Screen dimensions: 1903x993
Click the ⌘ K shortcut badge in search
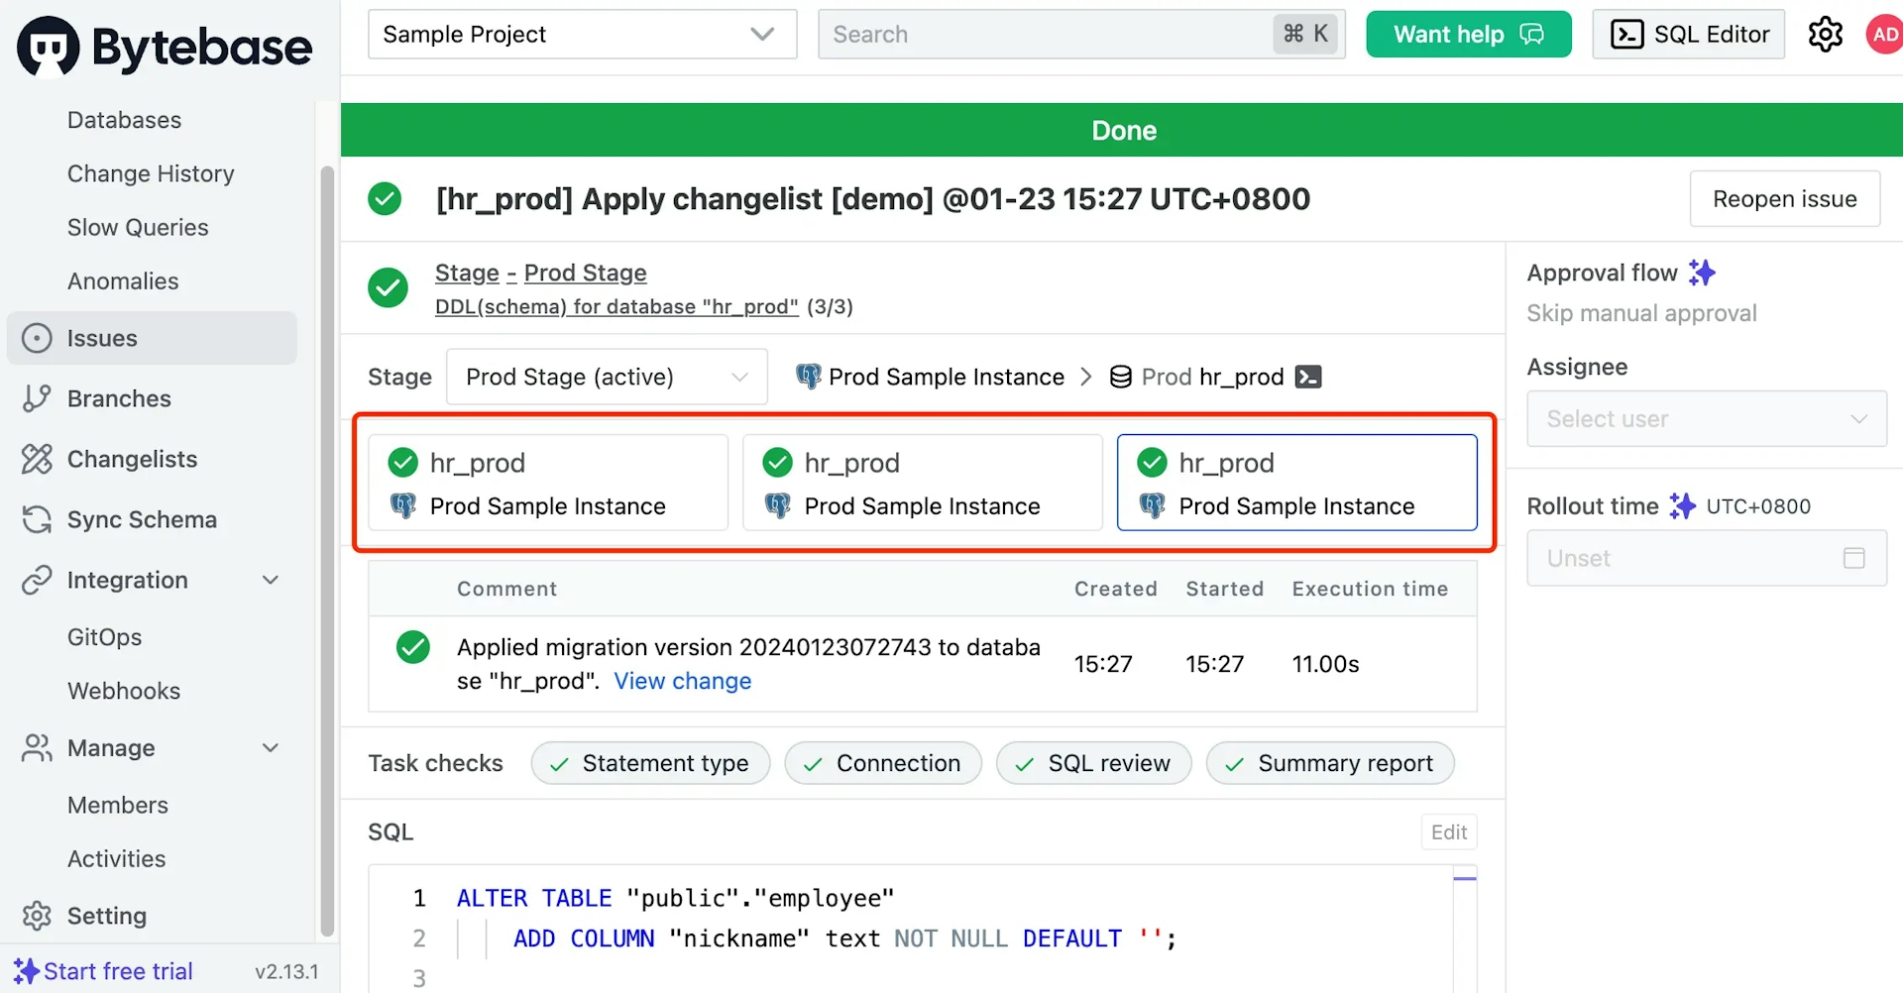(x=1305, y=35)
